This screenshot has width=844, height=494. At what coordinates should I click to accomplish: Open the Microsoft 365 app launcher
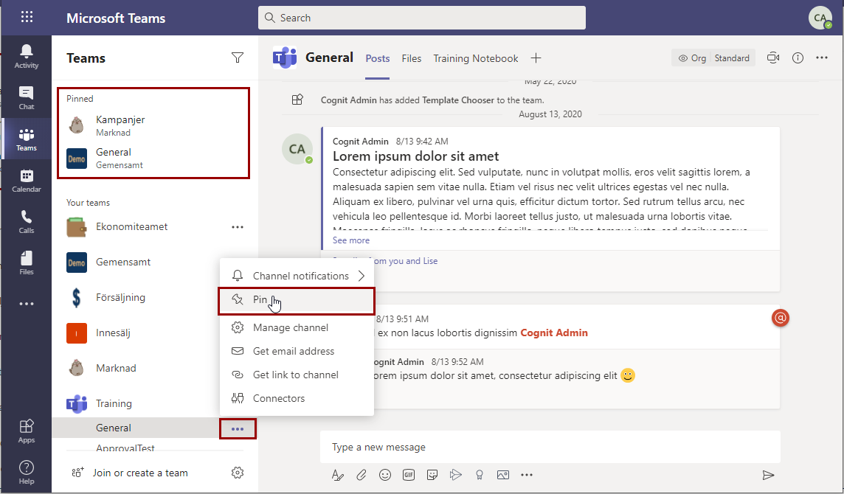point(27,18)
